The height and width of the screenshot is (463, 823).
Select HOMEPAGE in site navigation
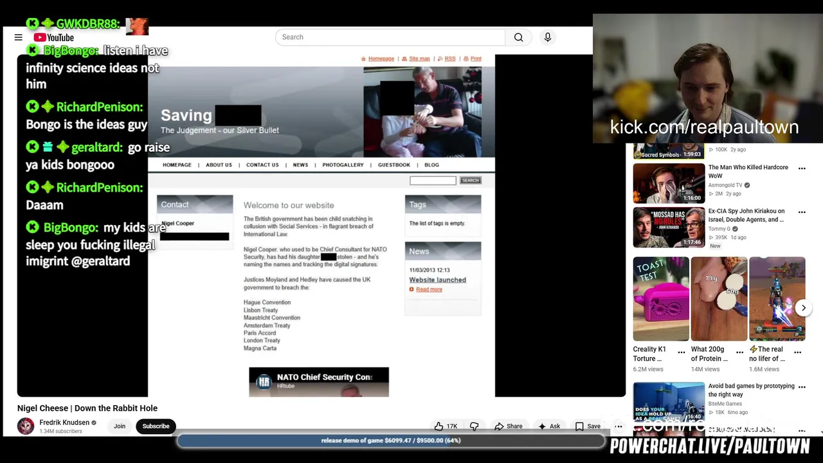(177, 165)
